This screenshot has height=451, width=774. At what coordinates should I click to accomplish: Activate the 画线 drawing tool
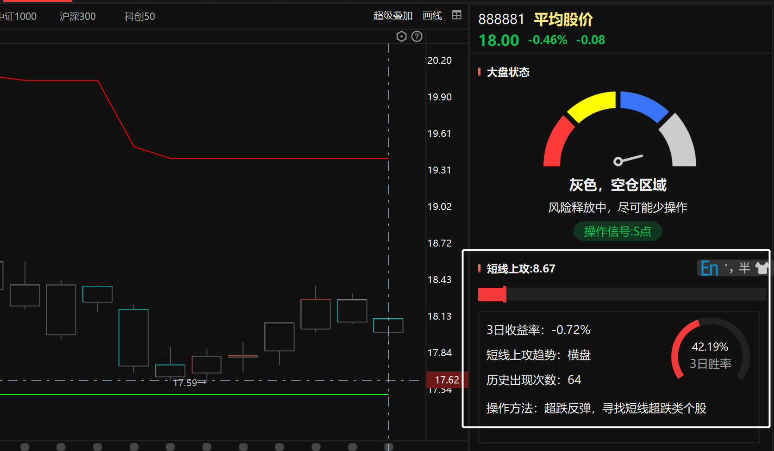coord(432,16)
